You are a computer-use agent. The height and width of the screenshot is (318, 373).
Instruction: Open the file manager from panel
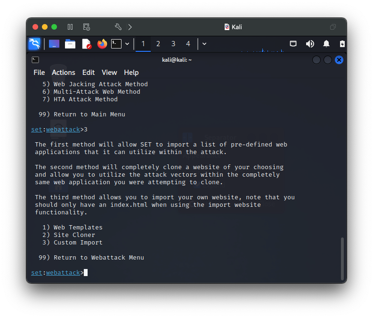70,44
